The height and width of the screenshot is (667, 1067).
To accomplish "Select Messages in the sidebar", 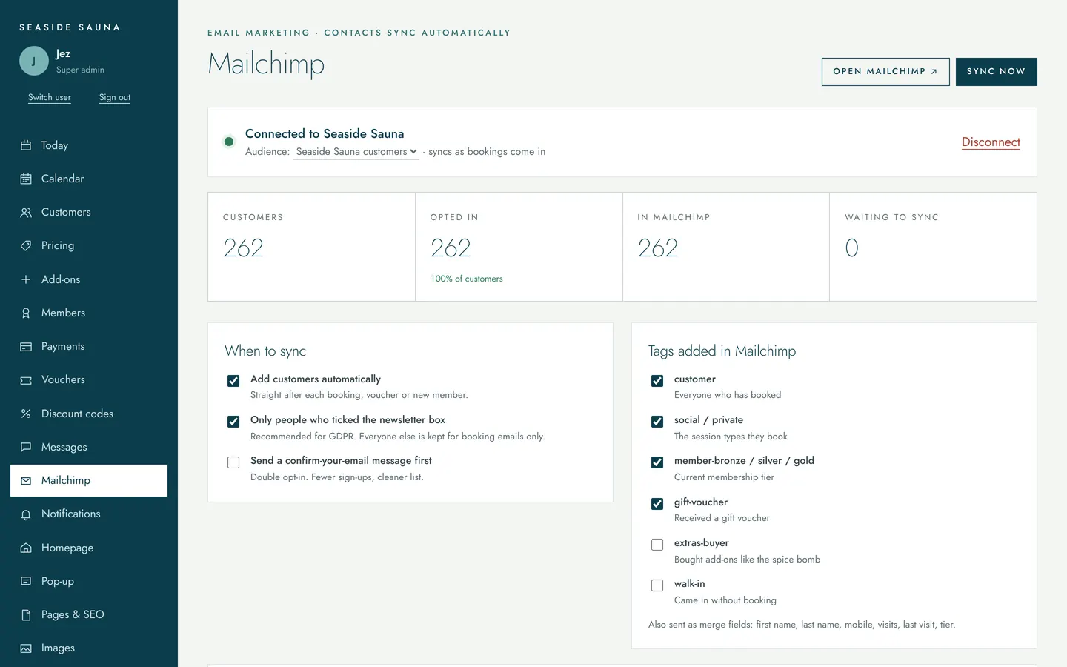I will tap(89, 447).
